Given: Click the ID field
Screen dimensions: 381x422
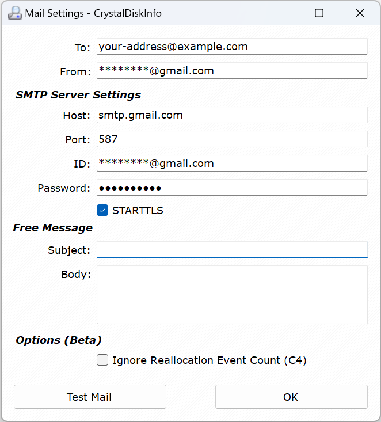Looking at the screenshot, I should [x=232, y=164].
